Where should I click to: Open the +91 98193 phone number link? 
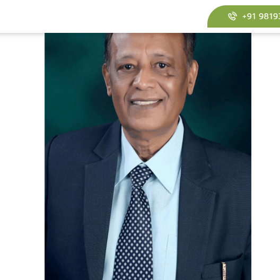261,16
